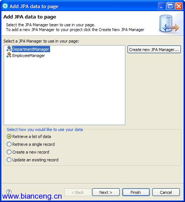Go to the Next wizard page
The width and height of the screenshot is (185, 202).
(106, 192)
